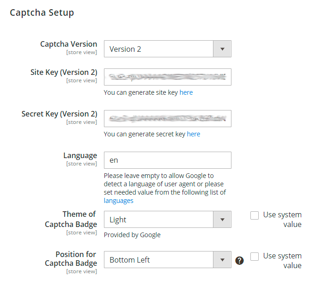This screenshot has width=316, height=282.
Task: Click the Language text field
Action: 167,160
